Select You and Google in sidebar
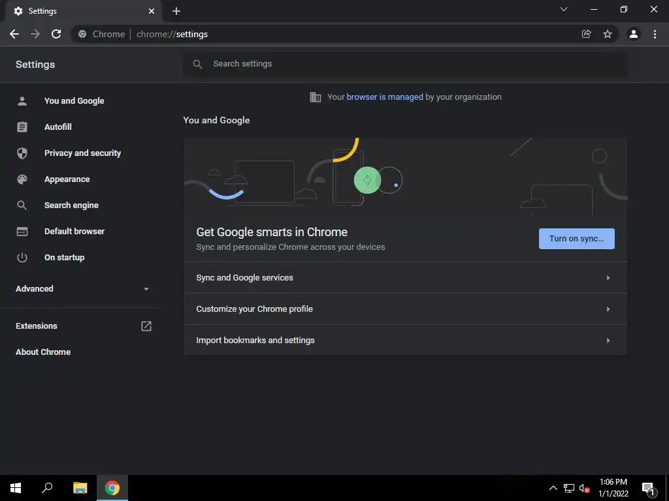Image resolution: width=669 pixels, height=501 pixels. coord(74,101)
